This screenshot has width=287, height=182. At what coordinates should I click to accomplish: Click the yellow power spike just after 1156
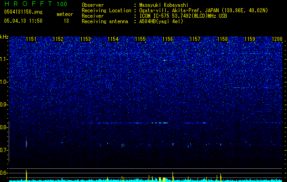172,177
